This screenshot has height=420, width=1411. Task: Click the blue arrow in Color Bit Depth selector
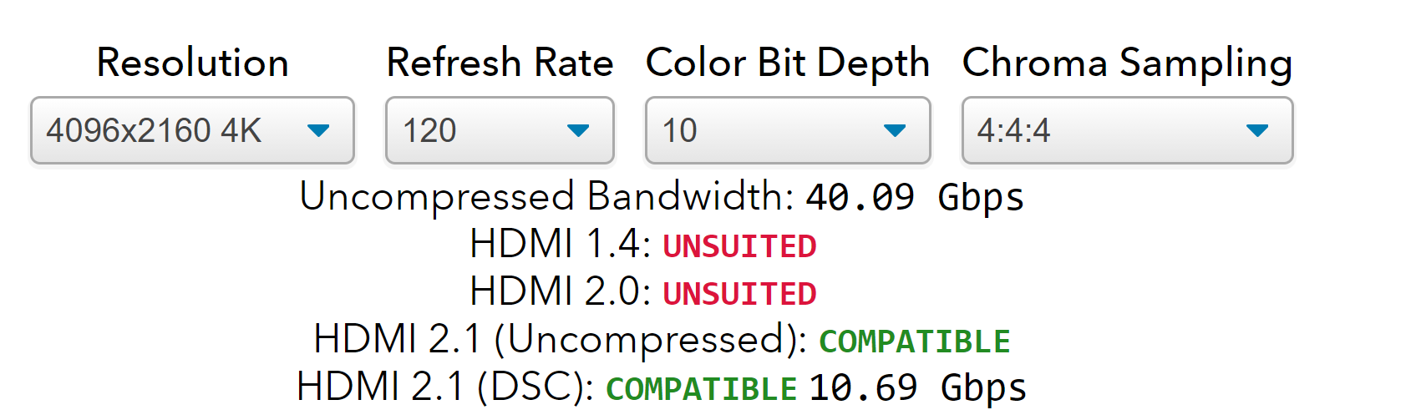click(895, 130)
